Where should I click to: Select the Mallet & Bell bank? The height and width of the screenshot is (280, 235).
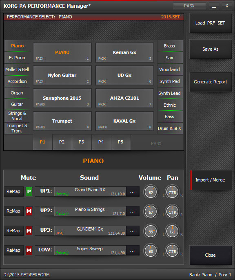coord(17,69)
